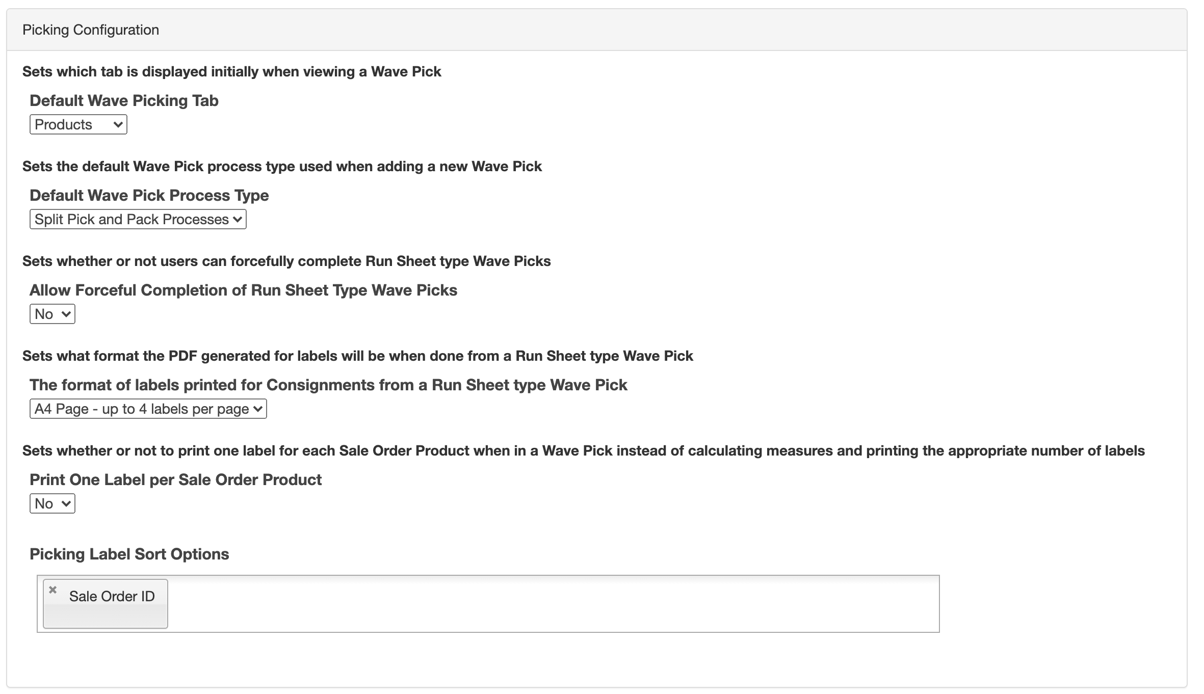Open the Allow Forceful Completion dropdown

click(x=52, y=314)
